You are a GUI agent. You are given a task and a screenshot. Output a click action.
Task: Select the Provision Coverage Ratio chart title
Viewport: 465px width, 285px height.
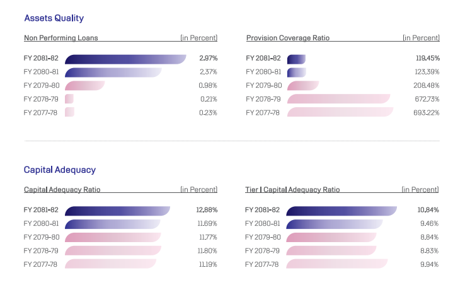pyautogui.click(x=288, y=38)
